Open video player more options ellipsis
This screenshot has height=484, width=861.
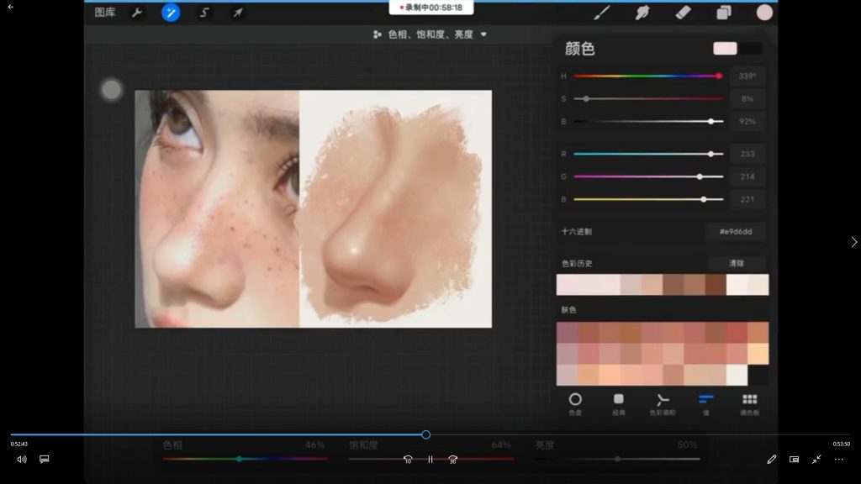tap(838, 460)
